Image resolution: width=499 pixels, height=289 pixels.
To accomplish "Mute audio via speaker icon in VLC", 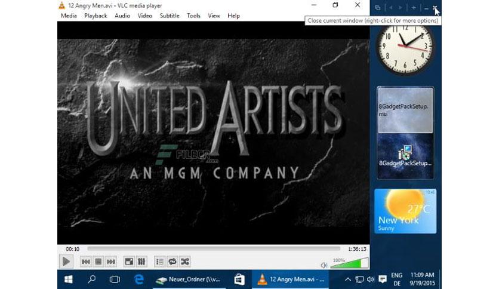I will click(324, 265).
